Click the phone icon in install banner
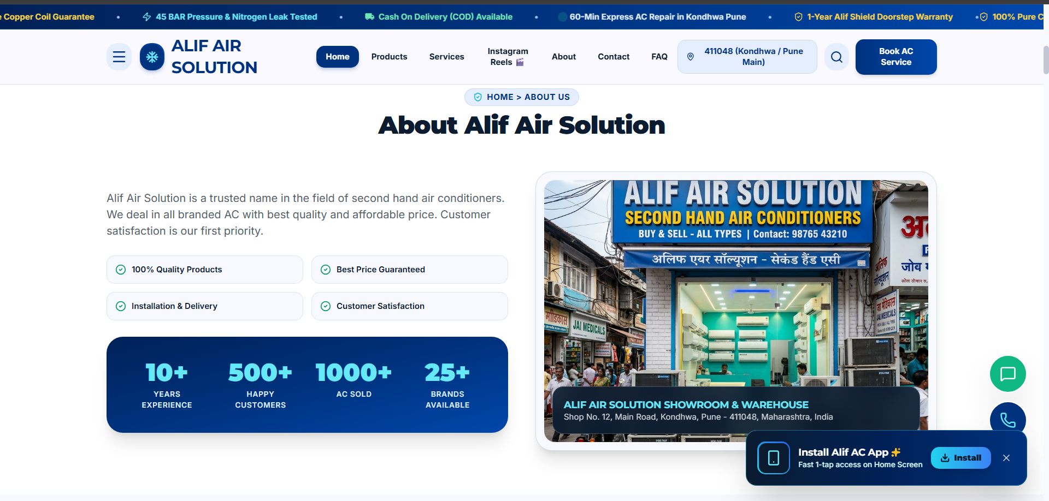Image resolution: width=1049 pixels, height=501 pixels. tap(774, 458)
